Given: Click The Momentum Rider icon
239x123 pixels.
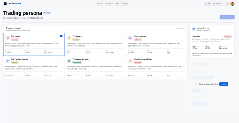Looking at the screenshot, I should [x=130, y=61].
